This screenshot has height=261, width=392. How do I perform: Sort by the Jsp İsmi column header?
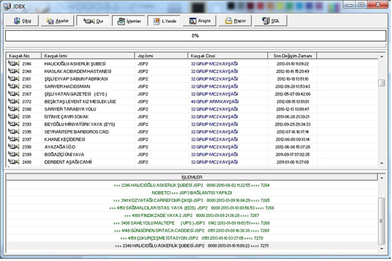point(161,56)
